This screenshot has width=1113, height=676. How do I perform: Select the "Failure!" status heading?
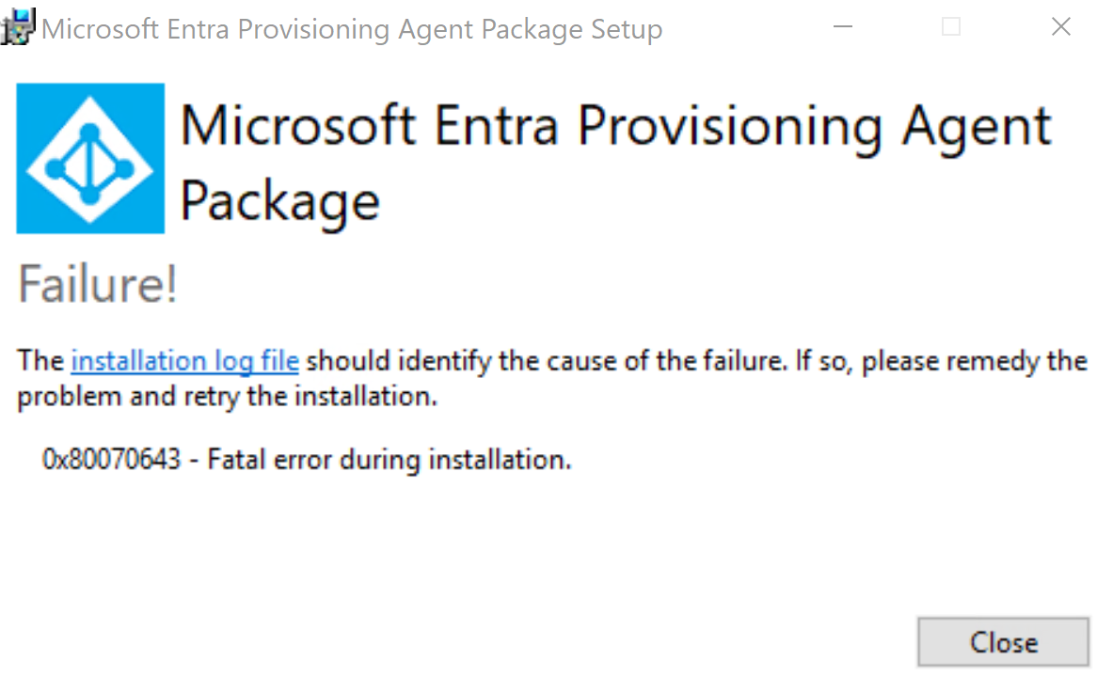pyautogui.click(x=97, y=284)
